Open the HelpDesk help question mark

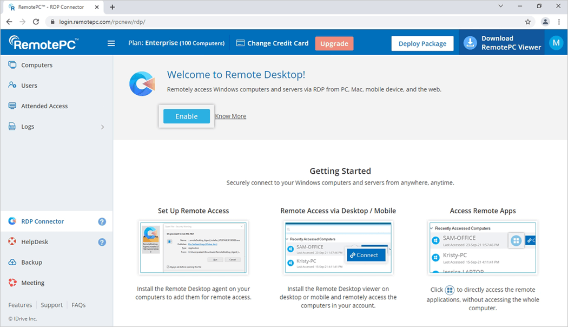(102, 241)
